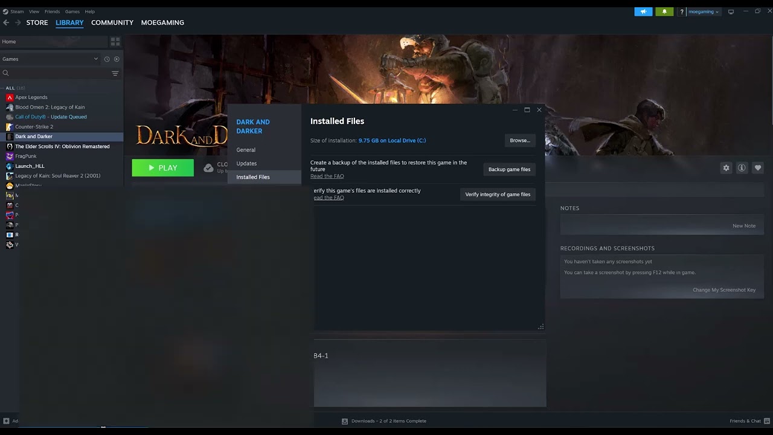The width and height of the screenshot is (773, 435).
Task: Click the Apex Legends icon
Action: (x=10, y=97)
